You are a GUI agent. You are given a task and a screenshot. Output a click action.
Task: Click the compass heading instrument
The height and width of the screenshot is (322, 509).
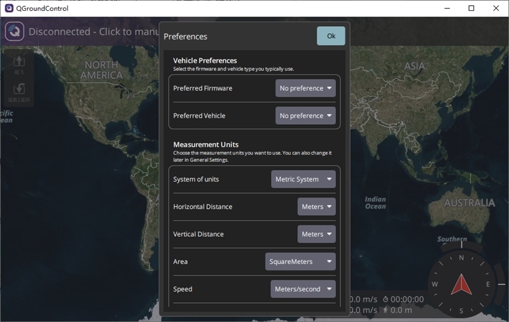pyautogui.click(x=461, y=284)
